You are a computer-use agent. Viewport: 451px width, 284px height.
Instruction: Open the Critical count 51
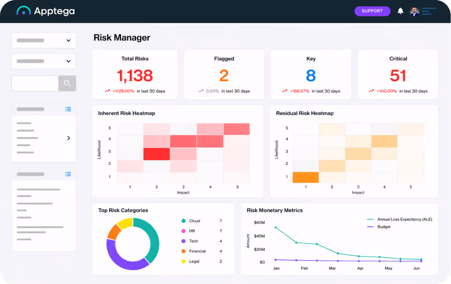[x=398, y=76]
